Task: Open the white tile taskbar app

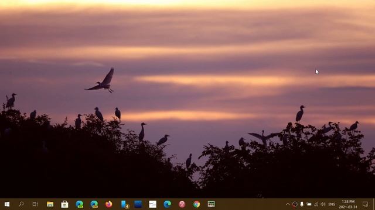Action: point(152,204)
